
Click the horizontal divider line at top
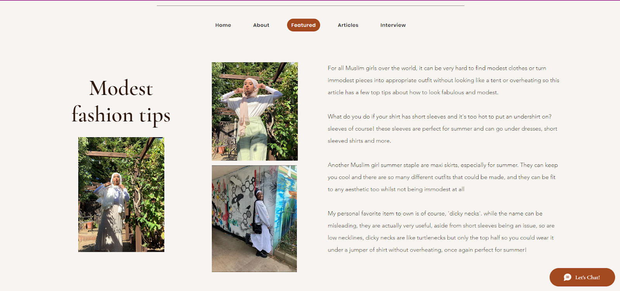tap(310, 6)
